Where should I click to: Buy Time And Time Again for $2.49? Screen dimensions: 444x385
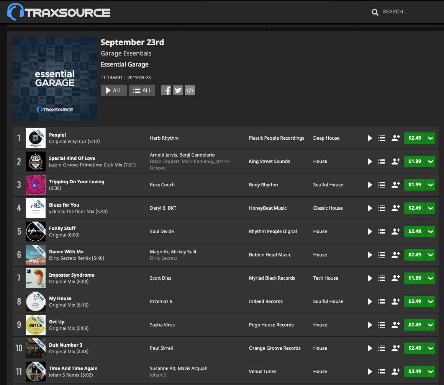(415, 372)
